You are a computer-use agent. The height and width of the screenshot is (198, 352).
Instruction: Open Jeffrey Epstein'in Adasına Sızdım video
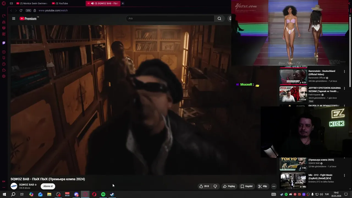pyautogui.click(x=324, y=89)
